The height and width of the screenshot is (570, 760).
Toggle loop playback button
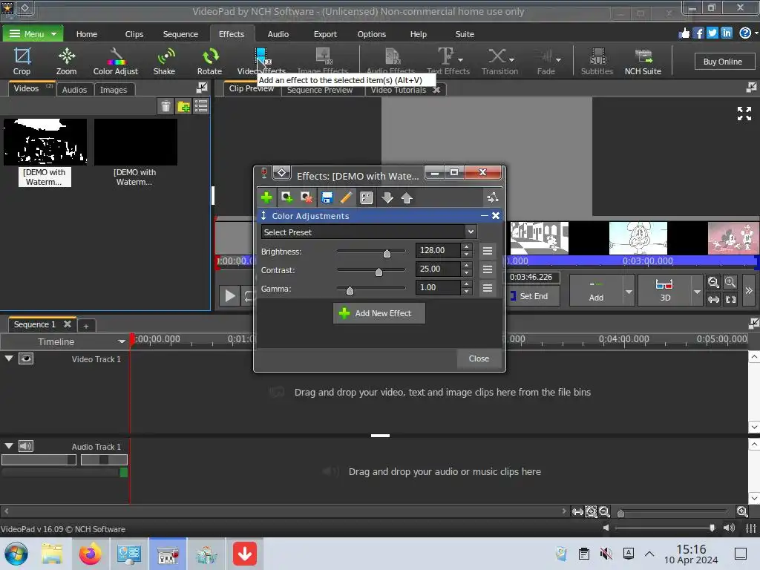[x=248, y=295]
